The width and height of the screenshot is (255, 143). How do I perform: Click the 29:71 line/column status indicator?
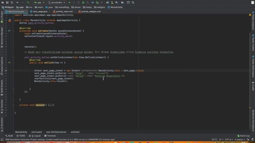point(214,139)
